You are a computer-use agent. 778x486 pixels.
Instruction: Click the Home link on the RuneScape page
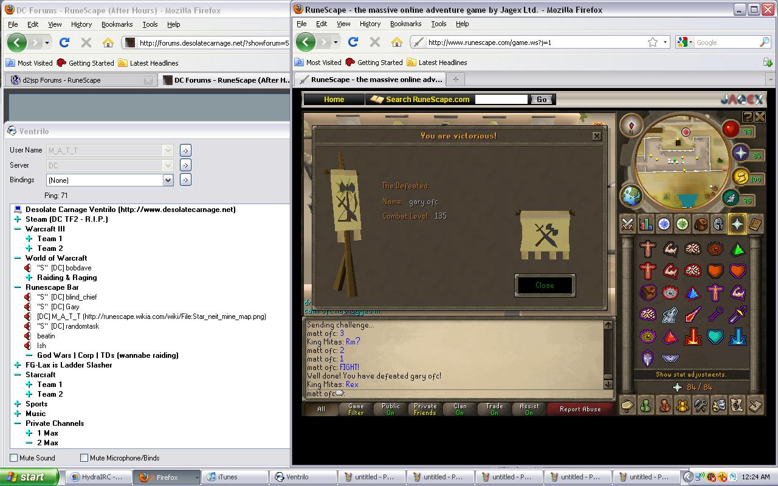(334, 99)
